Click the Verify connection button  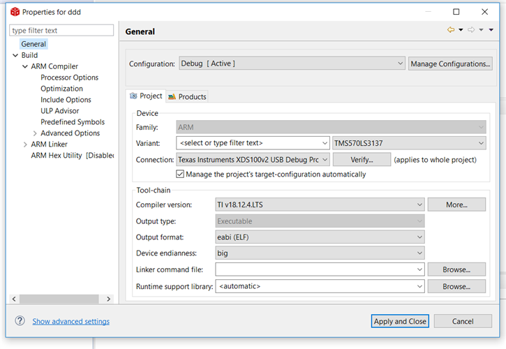(x=362, y=159)
